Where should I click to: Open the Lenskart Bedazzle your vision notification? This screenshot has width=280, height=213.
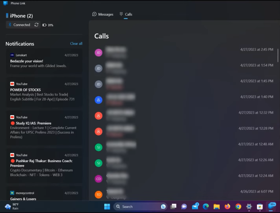pos(44,61)
